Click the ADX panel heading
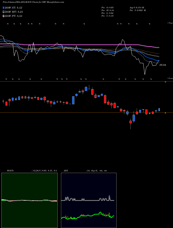Screen dimensions: 173x228 tap(66, 171)
